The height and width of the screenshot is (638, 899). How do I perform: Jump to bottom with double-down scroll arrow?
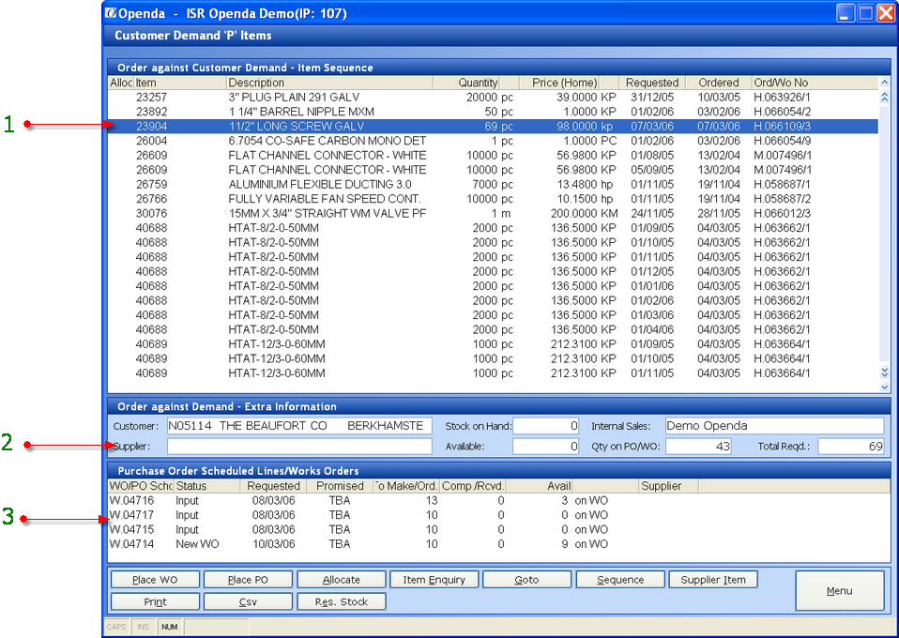[x=884, y=372]
